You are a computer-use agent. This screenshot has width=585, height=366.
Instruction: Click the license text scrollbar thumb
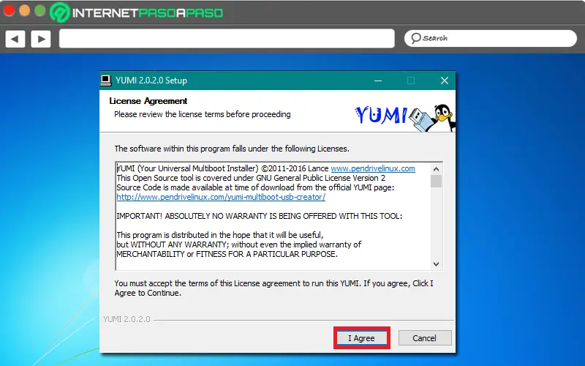coord(436,181)
